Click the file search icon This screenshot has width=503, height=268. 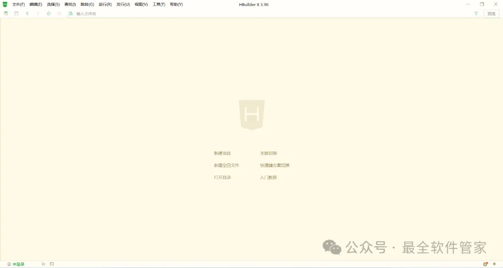71,14
